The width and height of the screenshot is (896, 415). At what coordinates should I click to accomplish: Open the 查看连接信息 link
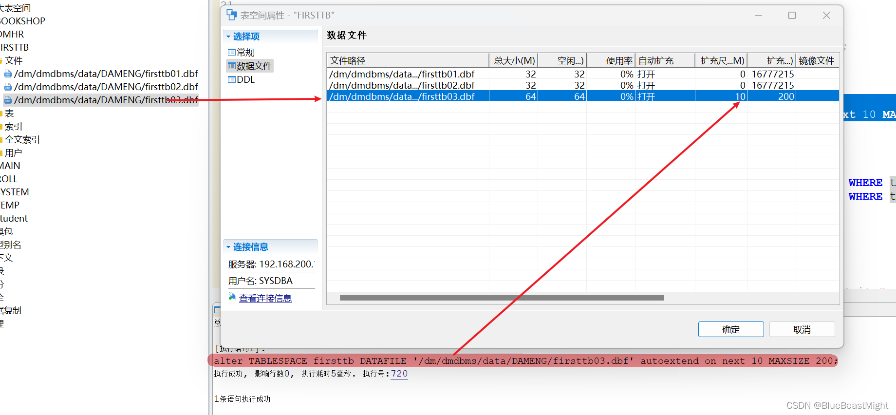pyautogui.click(x=265, y=298)
